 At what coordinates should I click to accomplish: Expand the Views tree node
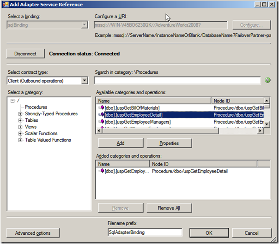coord(20,127)
